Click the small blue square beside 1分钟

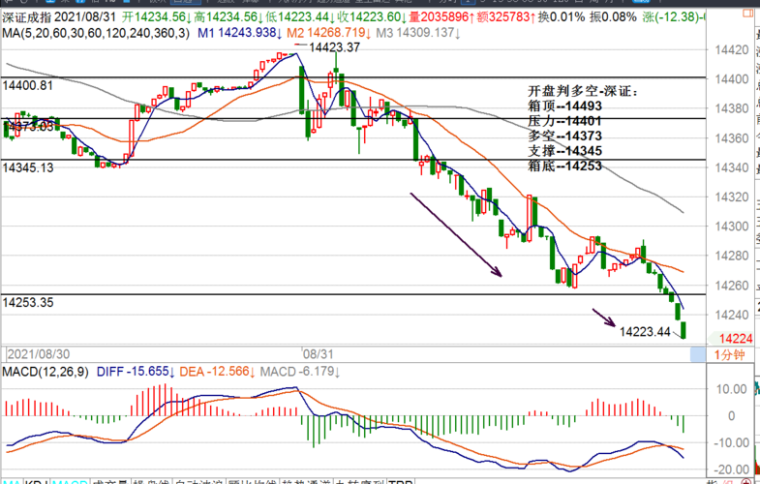click(x=697, y=354)
